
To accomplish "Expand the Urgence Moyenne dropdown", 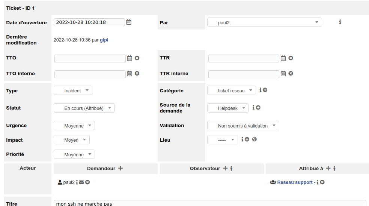I will tap(74, 126).
